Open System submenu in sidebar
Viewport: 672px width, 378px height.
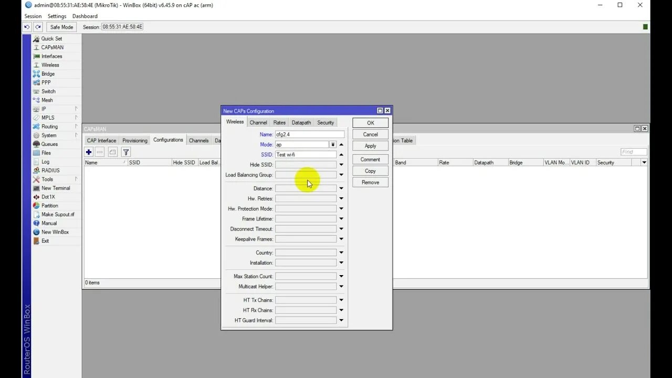(49, 135)
